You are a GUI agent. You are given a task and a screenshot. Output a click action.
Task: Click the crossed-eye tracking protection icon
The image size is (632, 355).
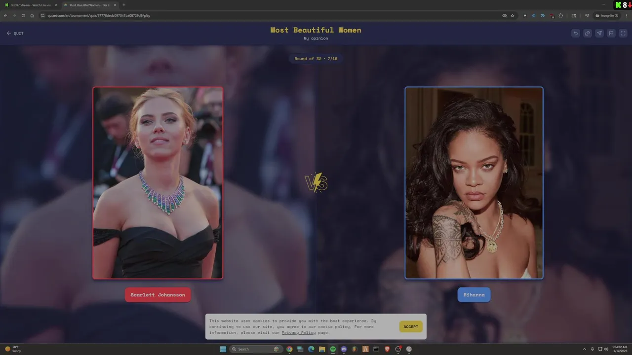pos(504,15)
